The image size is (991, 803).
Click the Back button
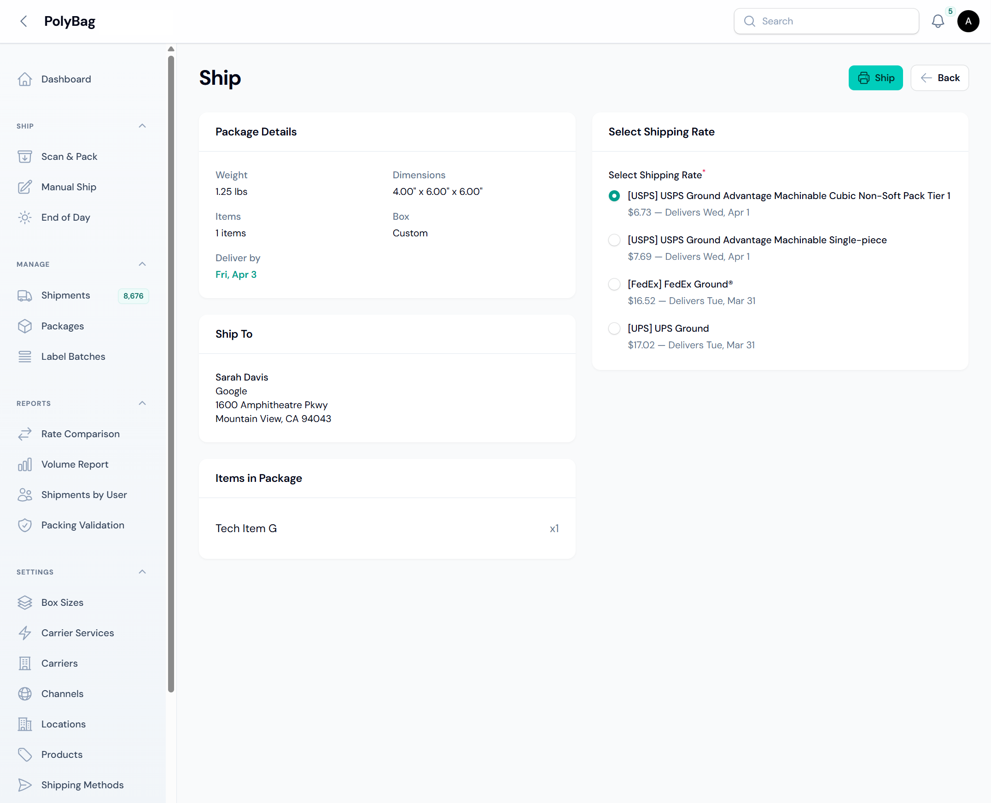coord(939,78)
